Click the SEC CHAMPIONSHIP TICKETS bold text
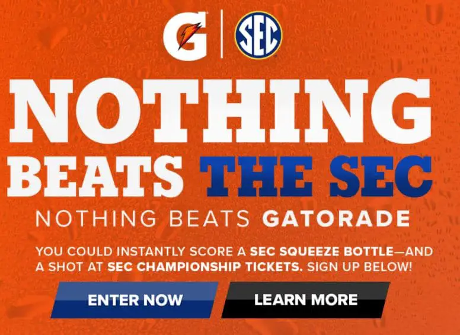Image resolution: width=460 pixels, height=335 pixels. [x=205, y=267]
